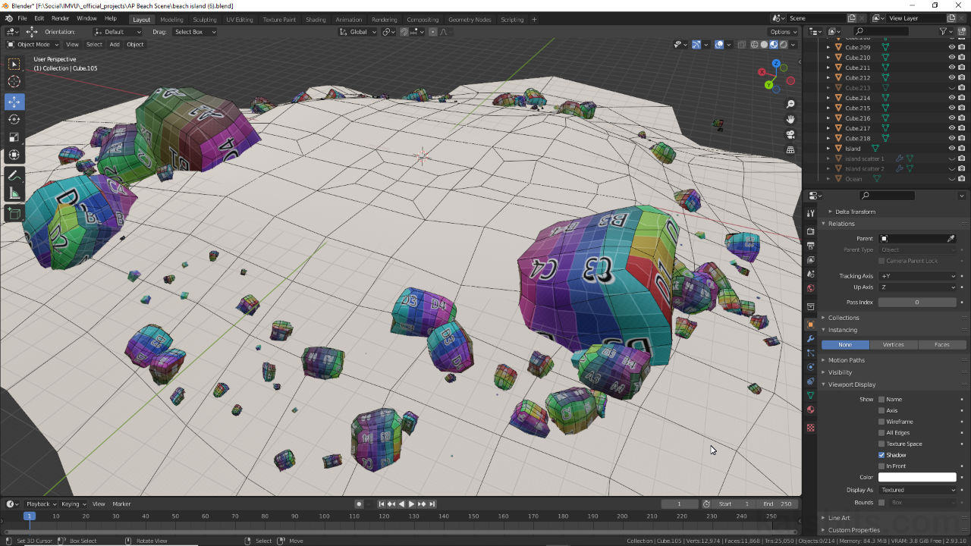Activate the 3D Cursor tool

(14, 82)
